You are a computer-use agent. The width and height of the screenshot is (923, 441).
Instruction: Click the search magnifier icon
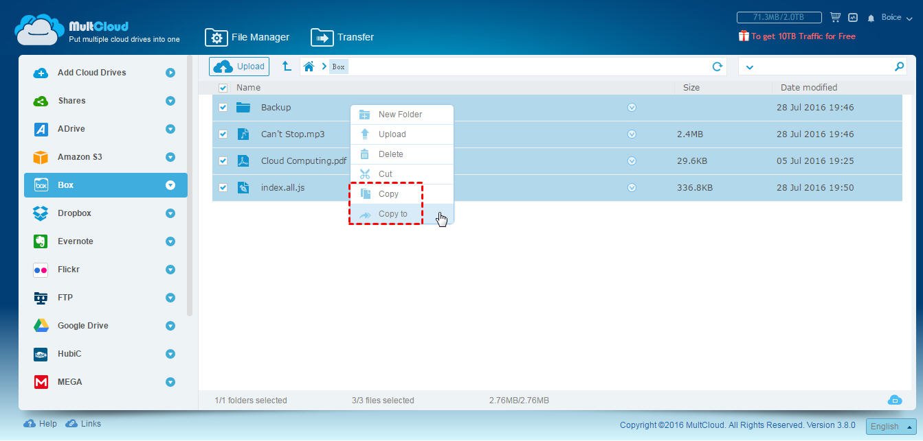point(899,67)
